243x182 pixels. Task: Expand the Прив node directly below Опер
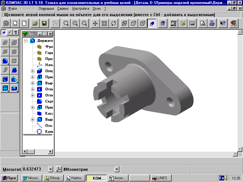33,77
